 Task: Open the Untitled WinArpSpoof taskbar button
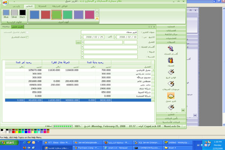click(177, 142)
